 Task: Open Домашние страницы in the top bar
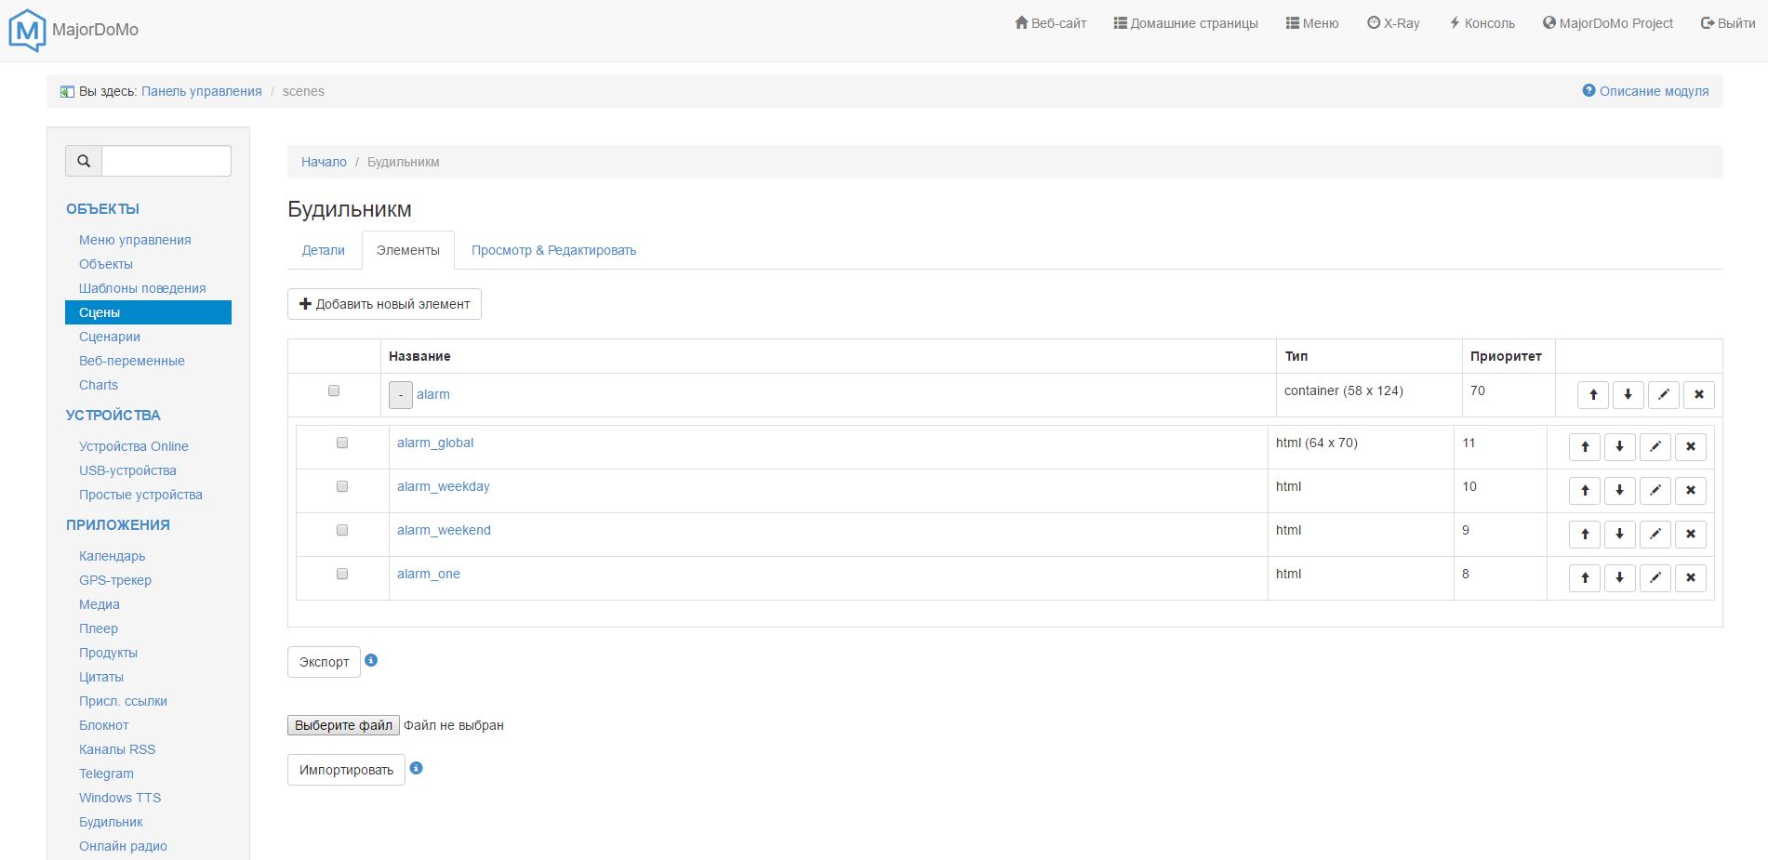1185,23
